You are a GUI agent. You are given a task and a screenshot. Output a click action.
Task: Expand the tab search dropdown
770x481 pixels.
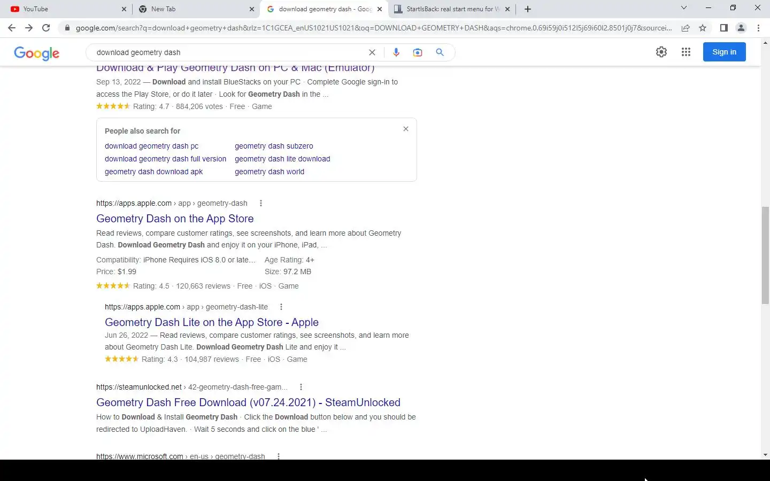(x=683, y=8)
